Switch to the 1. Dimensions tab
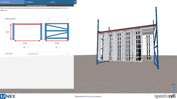 12,2
